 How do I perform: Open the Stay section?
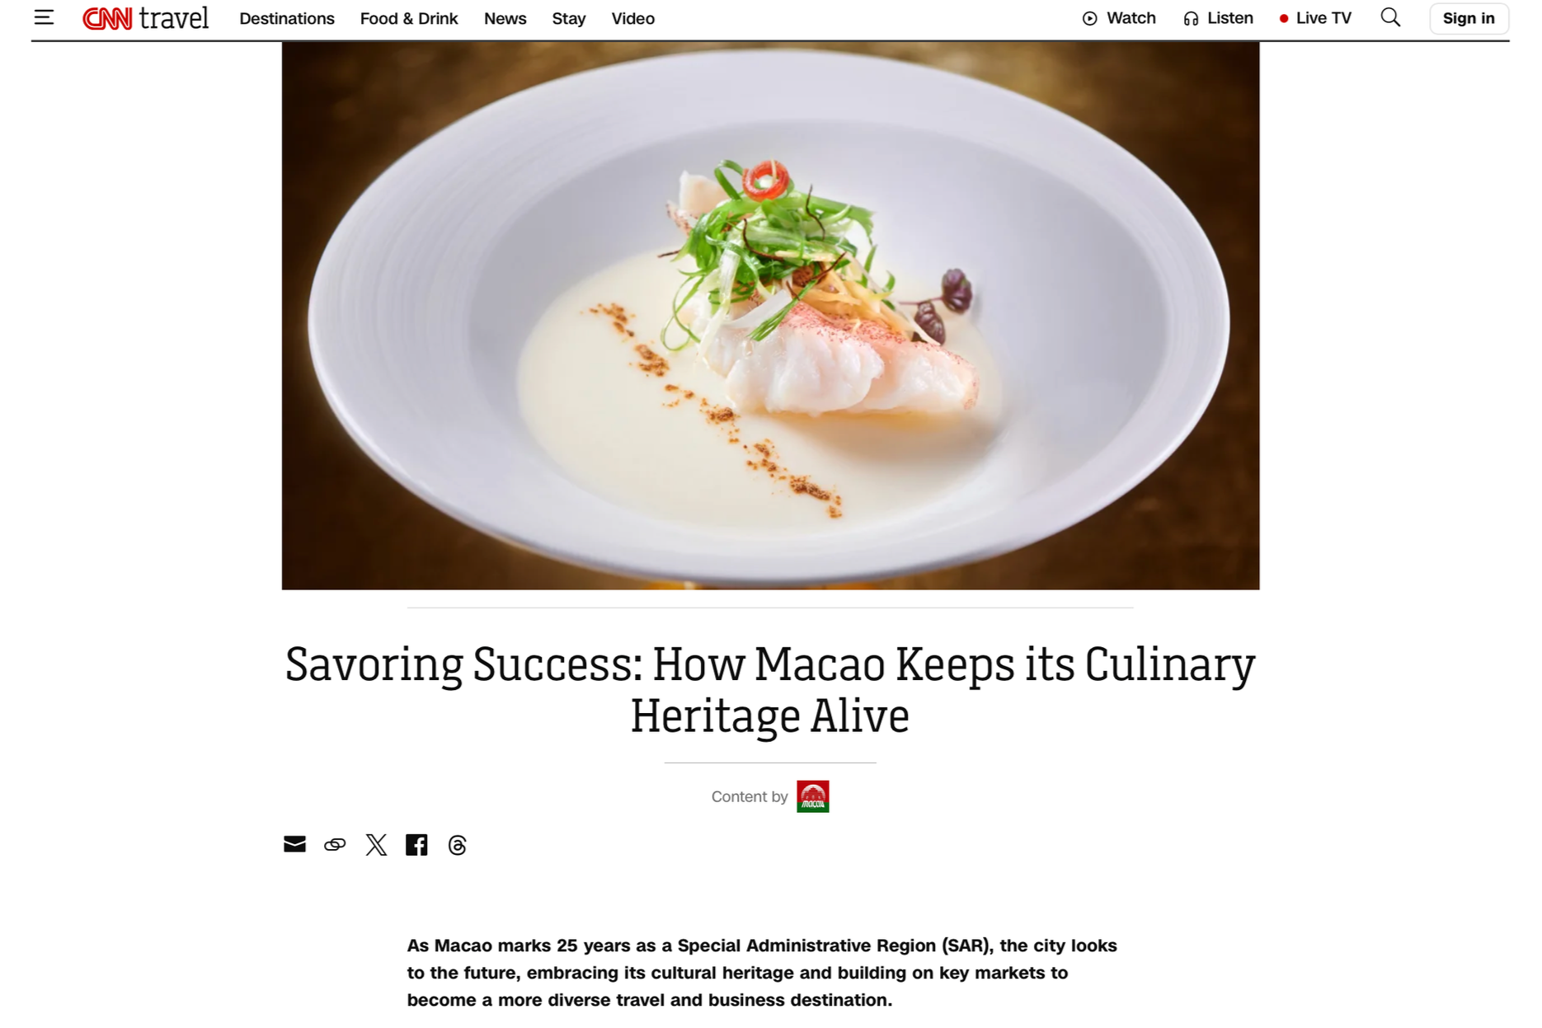569,18
